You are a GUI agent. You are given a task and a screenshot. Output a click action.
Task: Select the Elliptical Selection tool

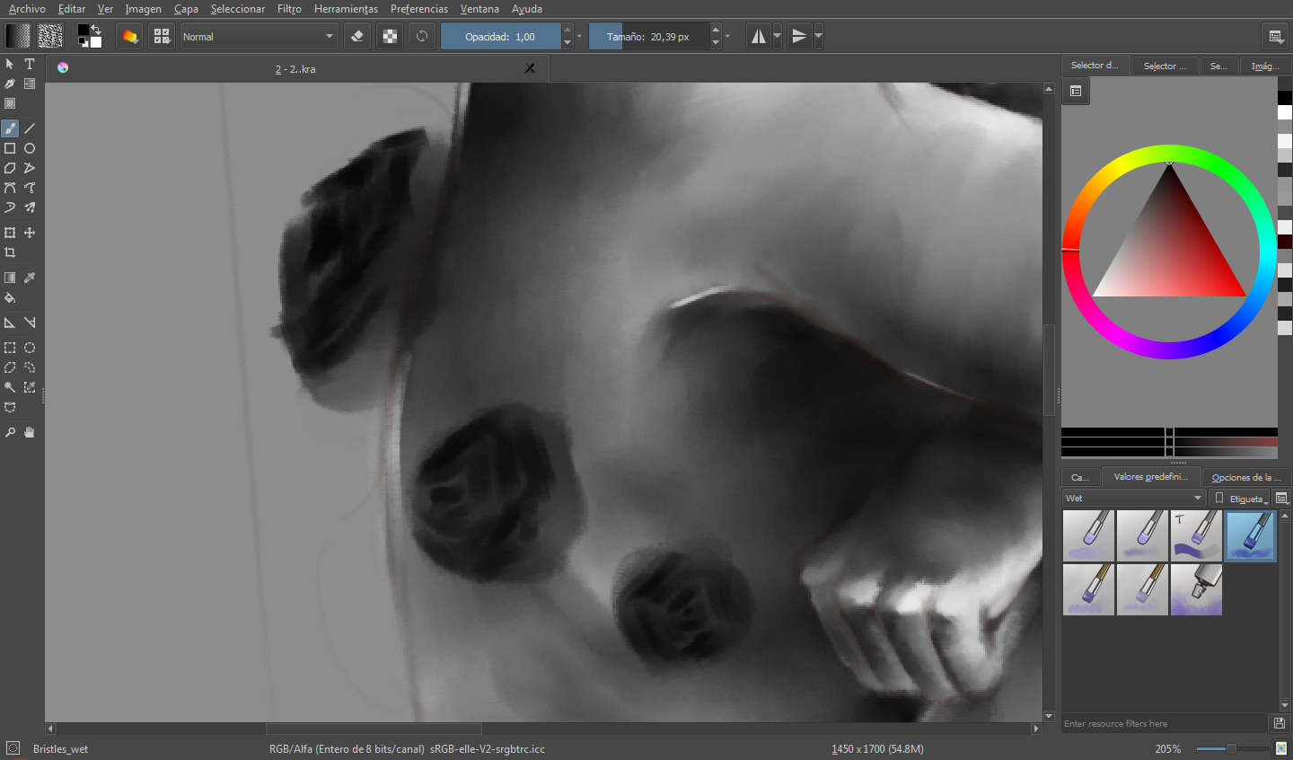tap(30, 348)
